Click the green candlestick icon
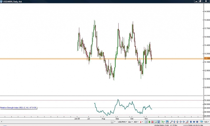This screenshot has height=126, width=210. [x=149, y=122]
